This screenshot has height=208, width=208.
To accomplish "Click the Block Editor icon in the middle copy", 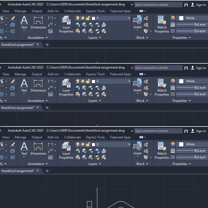I will tap(146, 88).
